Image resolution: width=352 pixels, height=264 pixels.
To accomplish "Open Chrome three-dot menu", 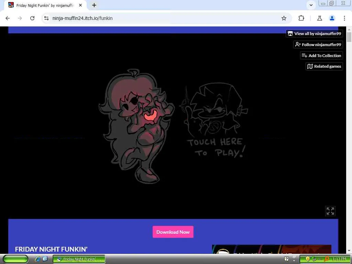I will click(344, 18).
